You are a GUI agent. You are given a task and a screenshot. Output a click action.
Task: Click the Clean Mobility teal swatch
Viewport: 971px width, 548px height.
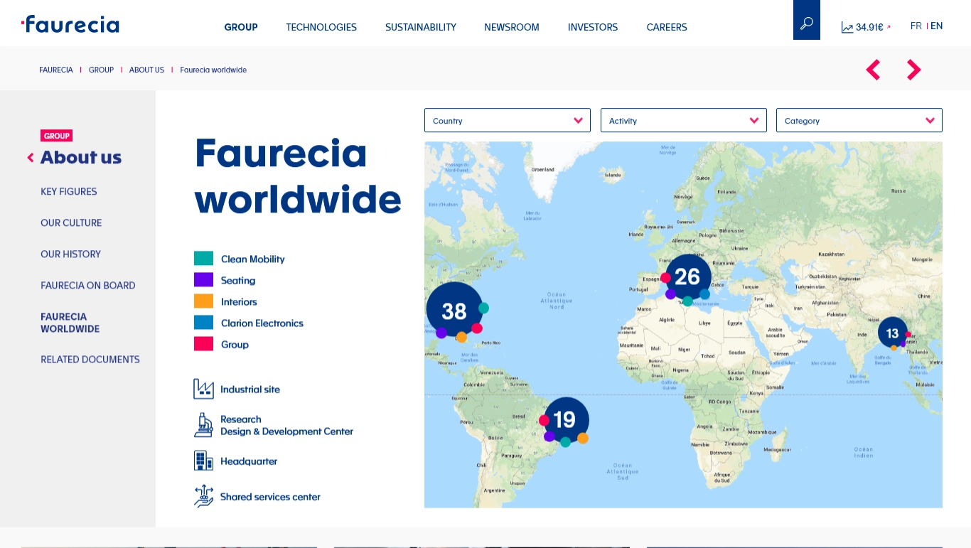(203, 259)
